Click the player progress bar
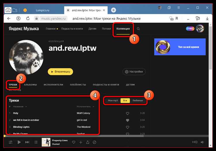The image size is (216, 151). [x=106, y=136]
